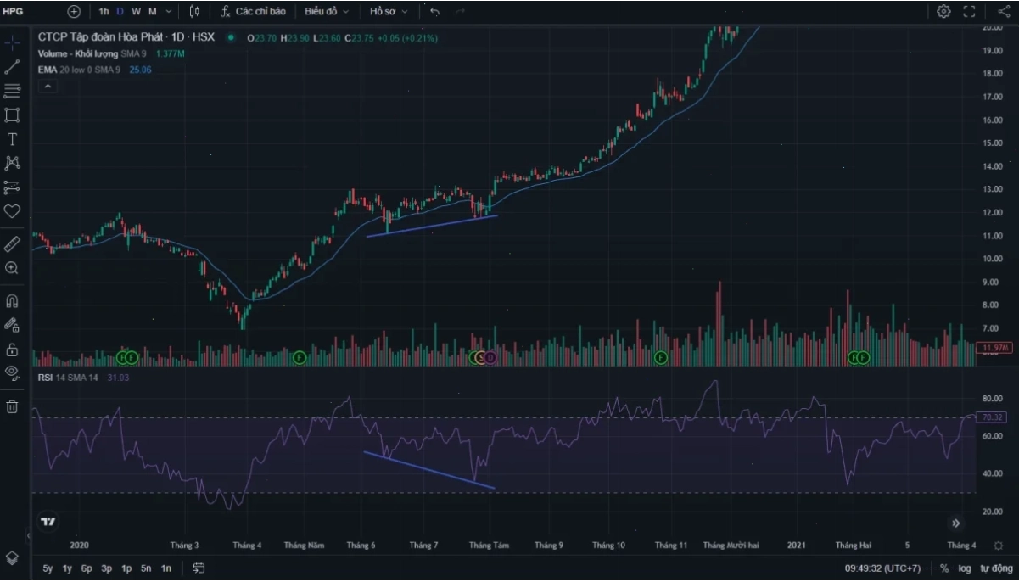Open the 'Biểu đồ' dropdown
Screen dimensions: 1019x582
[x=326, y=12]
